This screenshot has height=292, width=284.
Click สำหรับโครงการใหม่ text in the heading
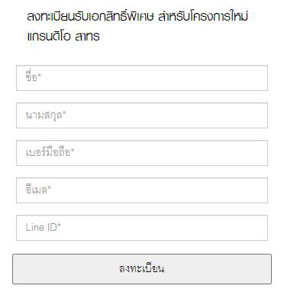click(203, 16)
